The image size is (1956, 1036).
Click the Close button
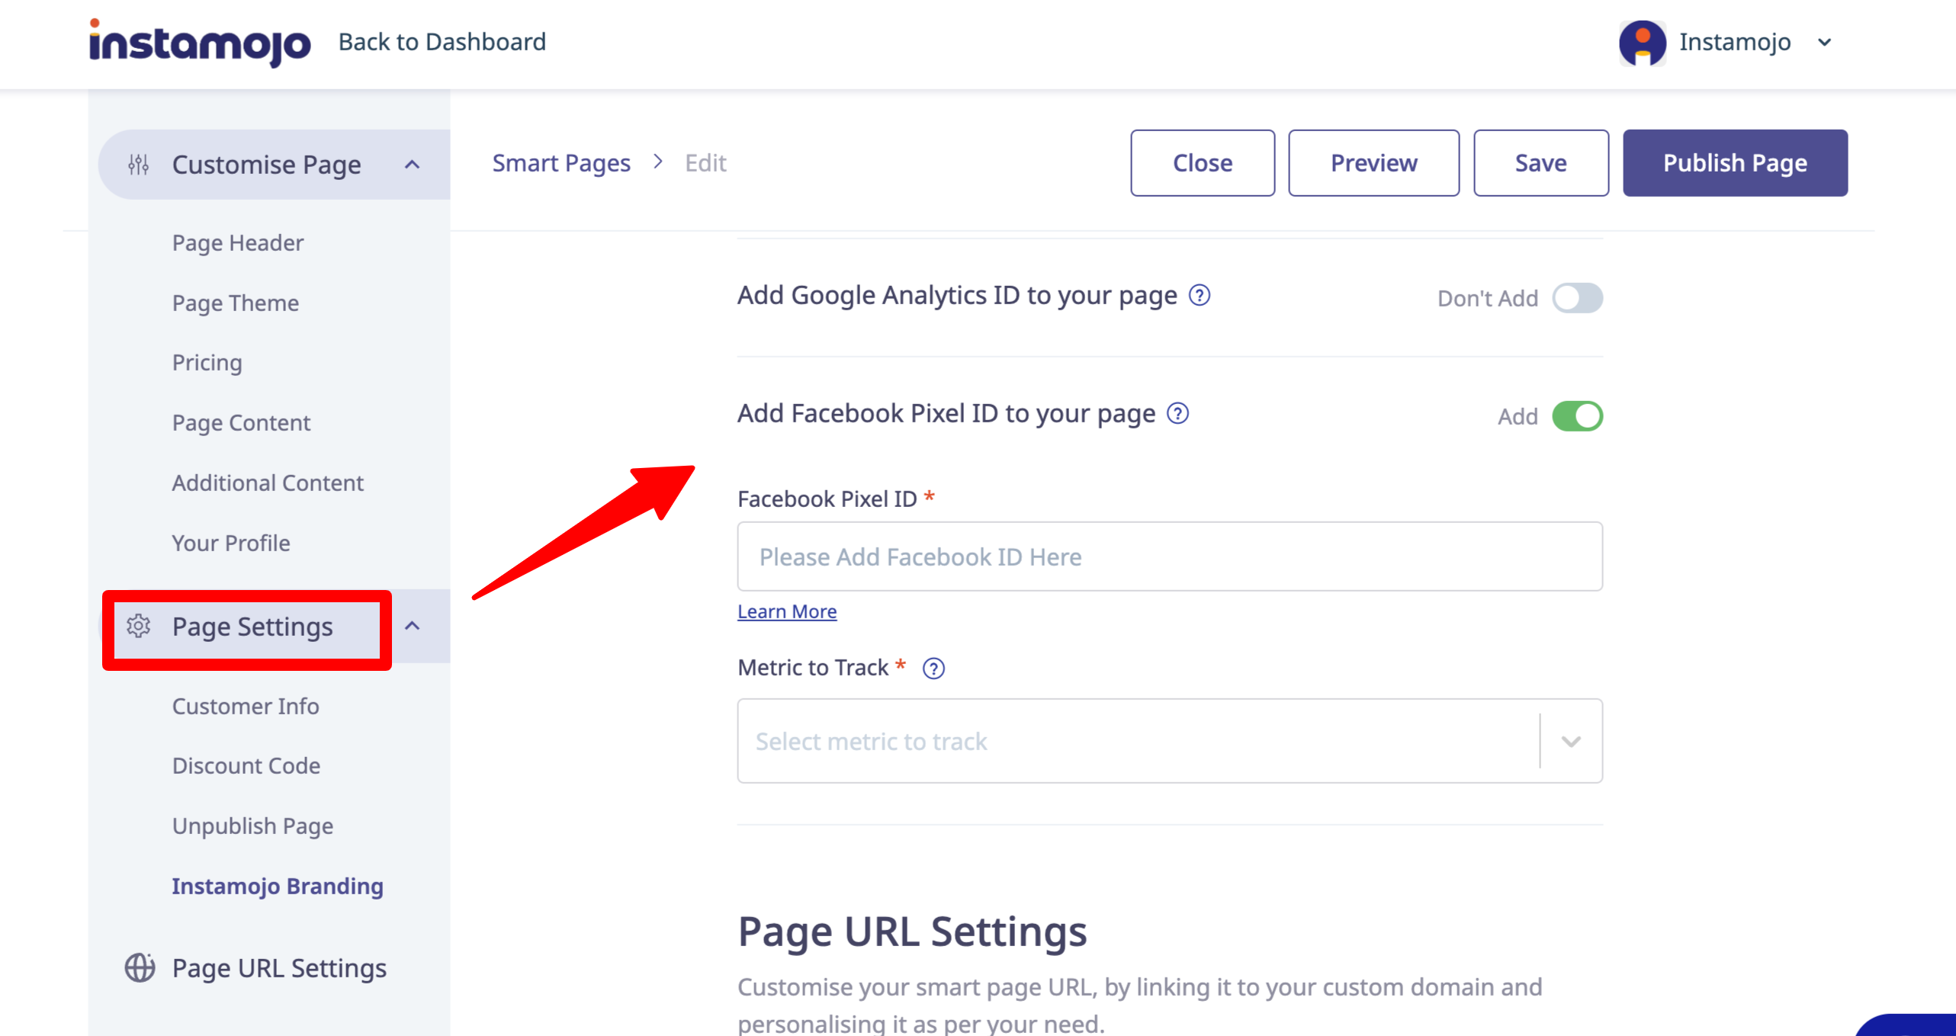(1203, 163)
